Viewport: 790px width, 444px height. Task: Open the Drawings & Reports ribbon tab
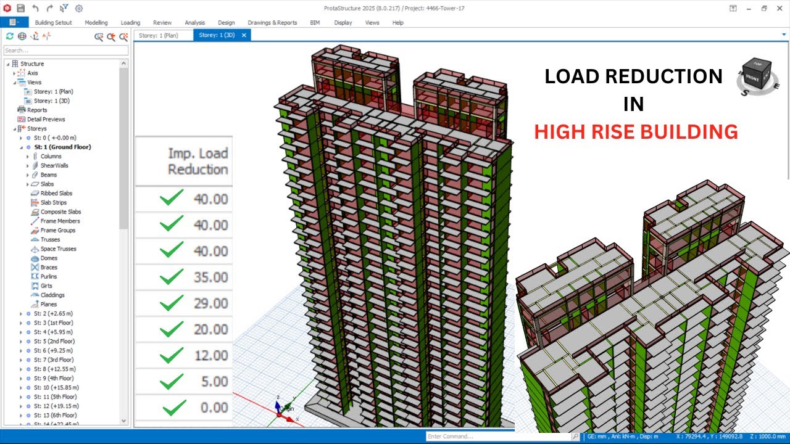272,22
